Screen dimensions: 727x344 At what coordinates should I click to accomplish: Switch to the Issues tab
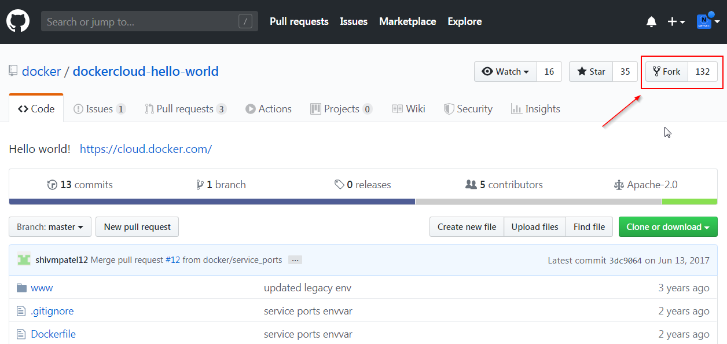100,109
